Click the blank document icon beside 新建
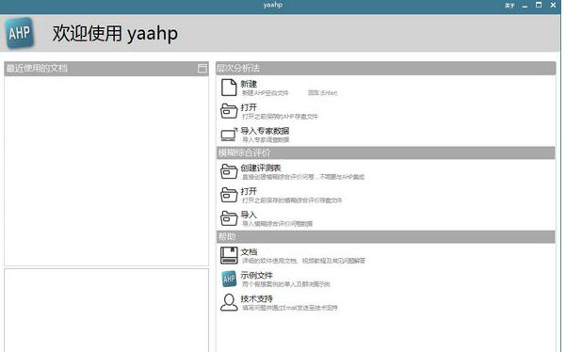Screen dimensions: 566x352 point(229,88)
